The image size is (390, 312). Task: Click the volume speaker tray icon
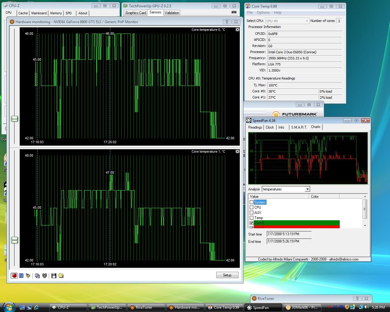[366, 307]
